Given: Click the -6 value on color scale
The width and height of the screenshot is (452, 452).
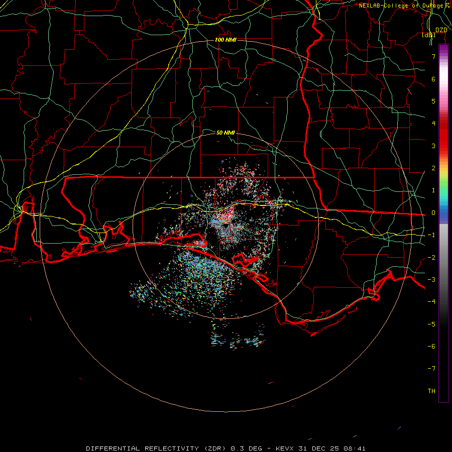Looking at the screenshot, I should [431, 346].
